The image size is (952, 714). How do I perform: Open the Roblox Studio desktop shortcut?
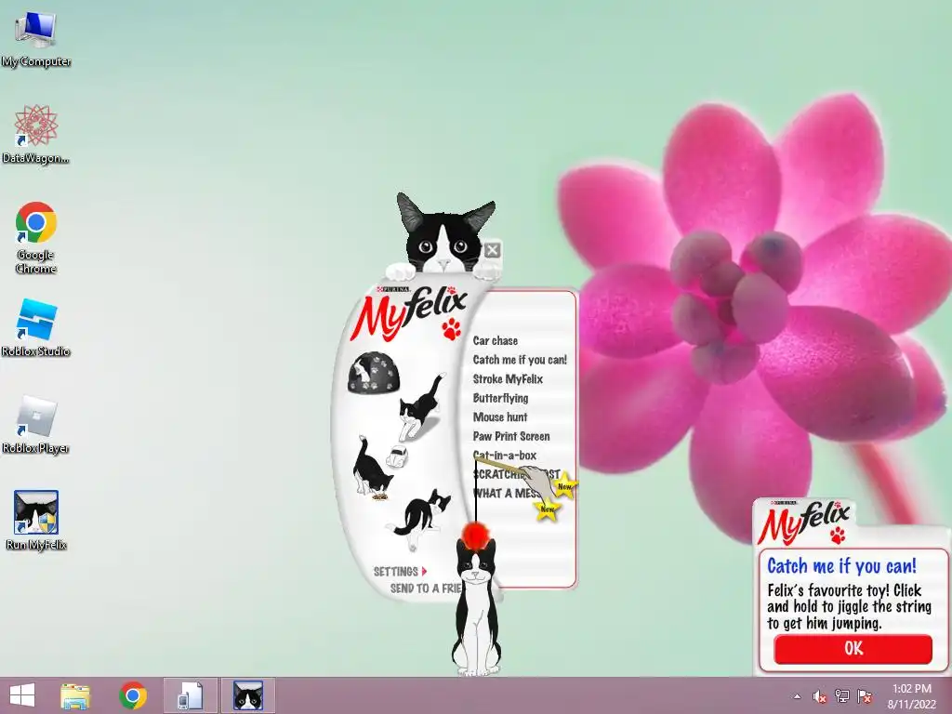click(36, 327)
